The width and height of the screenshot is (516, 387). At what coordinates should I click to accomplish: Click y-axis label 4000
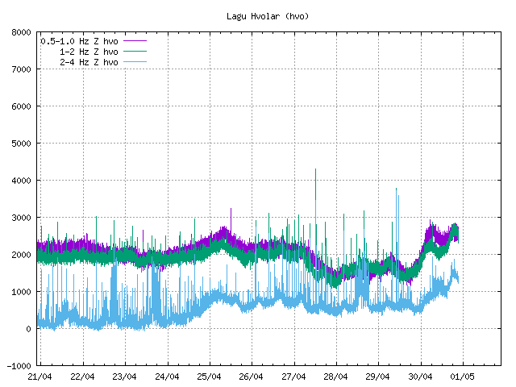(21, 181)
